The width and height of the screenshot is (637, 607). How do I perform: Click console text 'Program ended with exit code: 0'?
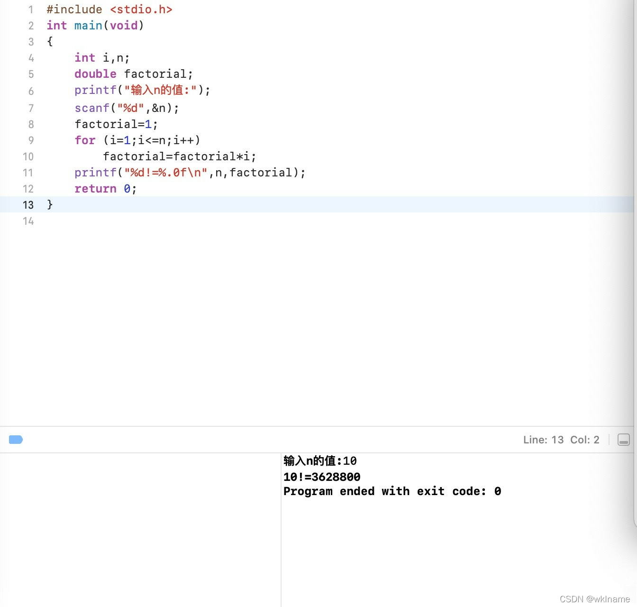point(392,491)
